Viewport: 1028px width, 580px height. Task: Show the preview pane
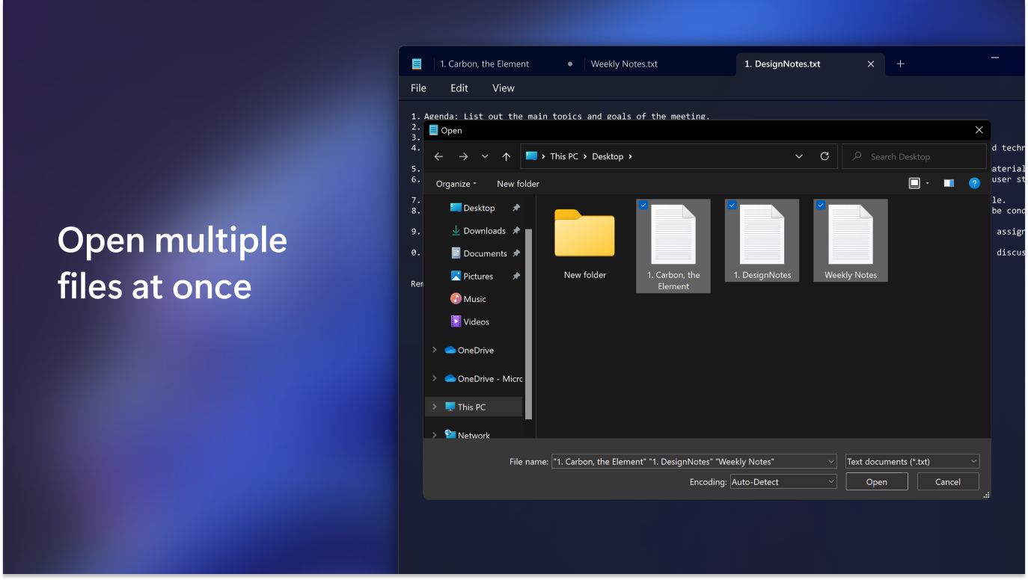[x=948, y=183]
